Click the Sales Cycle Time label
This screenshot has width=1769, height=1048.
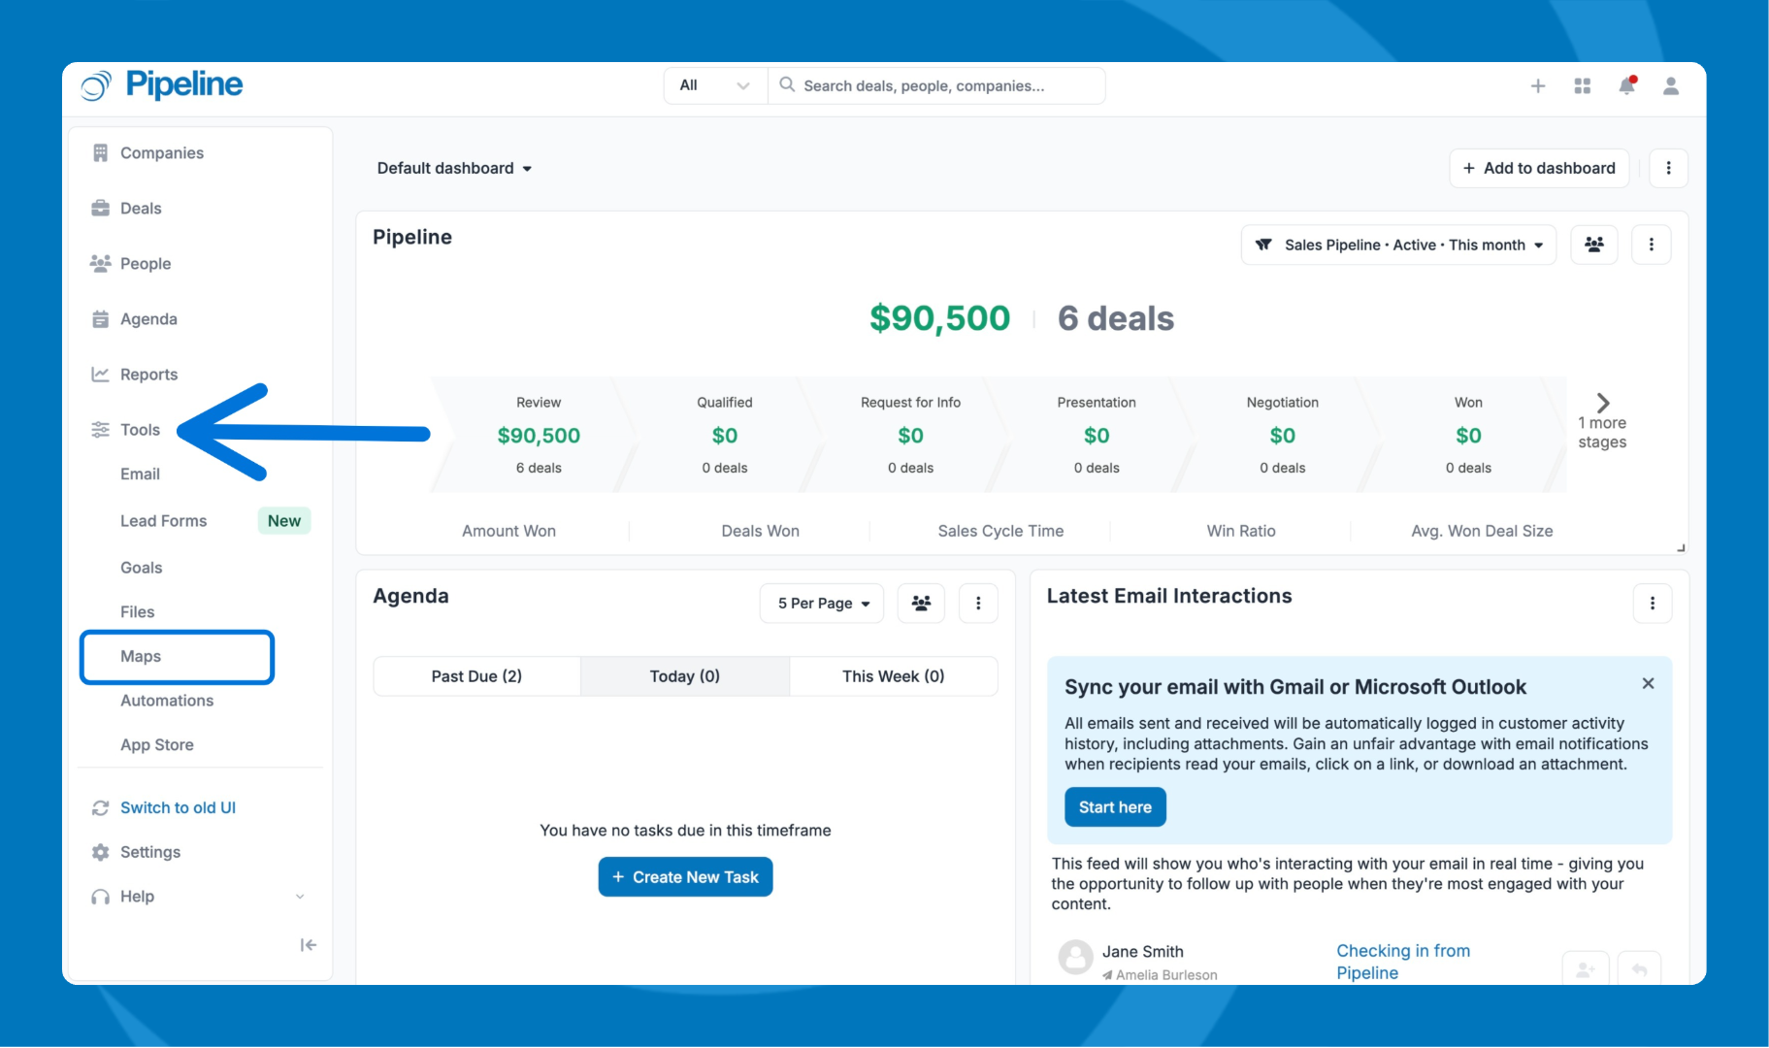1000,531
